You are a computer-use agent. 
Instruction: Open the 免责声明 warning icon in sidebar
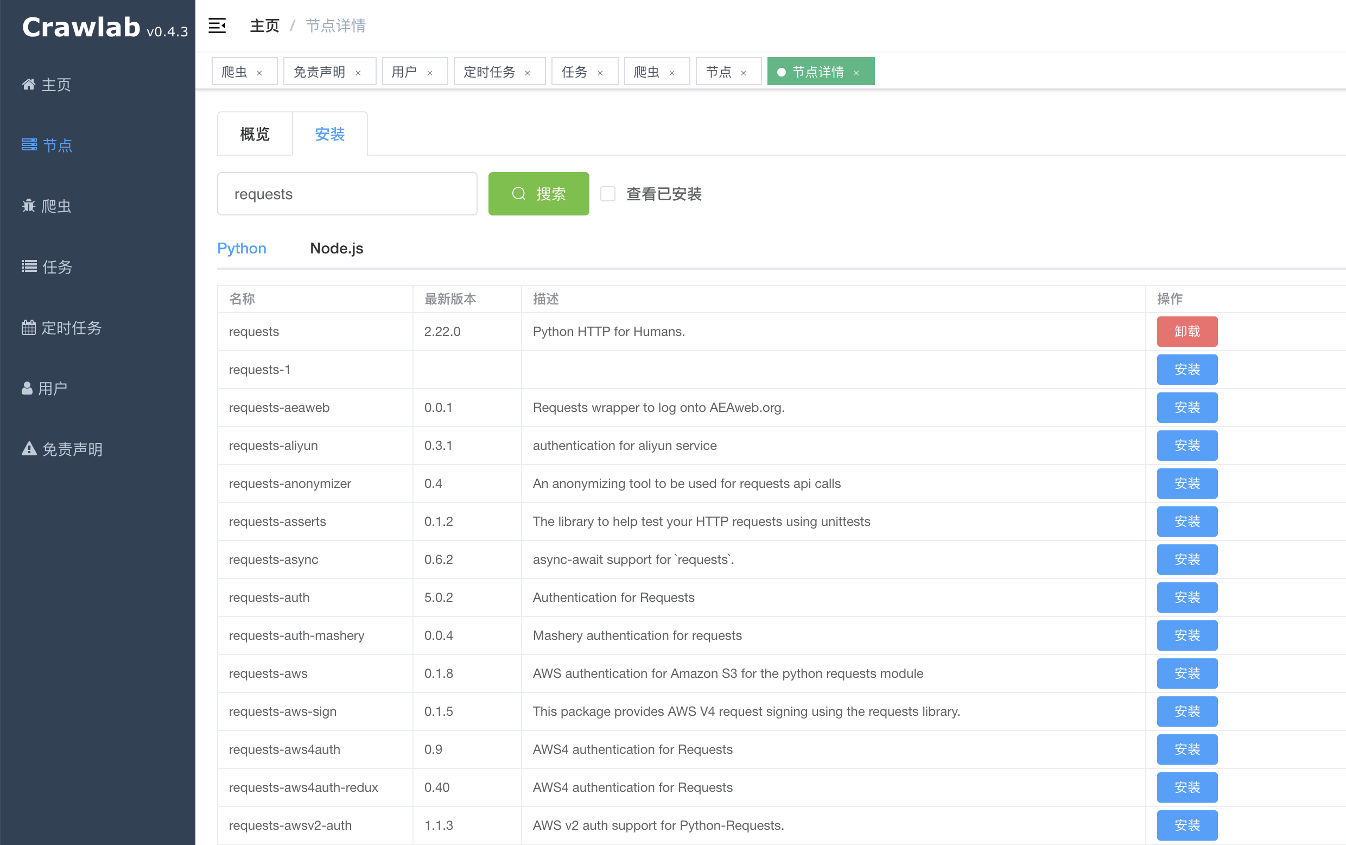[x=29, y=449]
